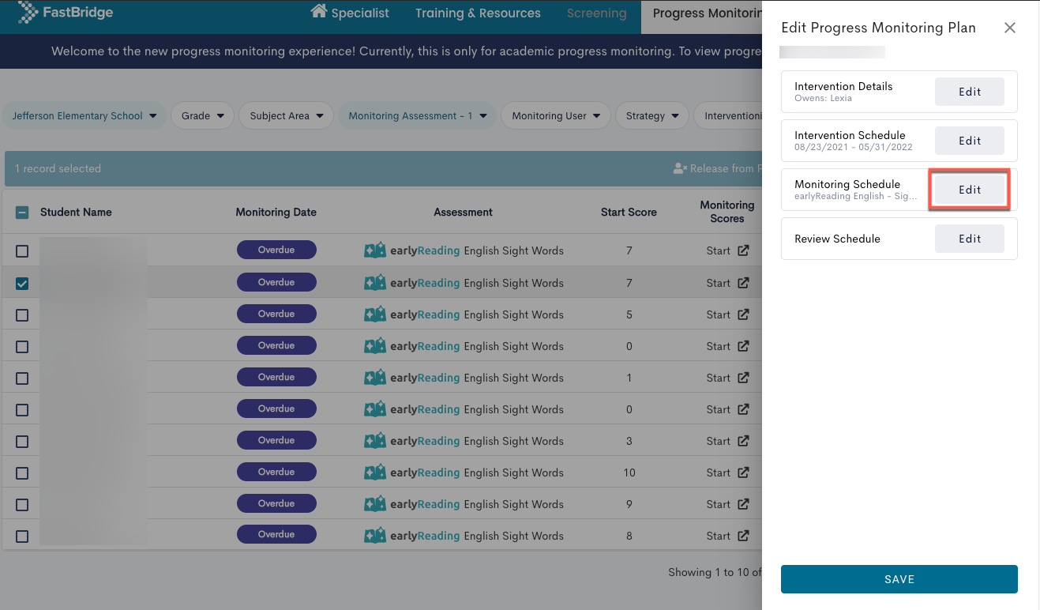Open the Monitoring User filter dropdown

tap(556, 115)
